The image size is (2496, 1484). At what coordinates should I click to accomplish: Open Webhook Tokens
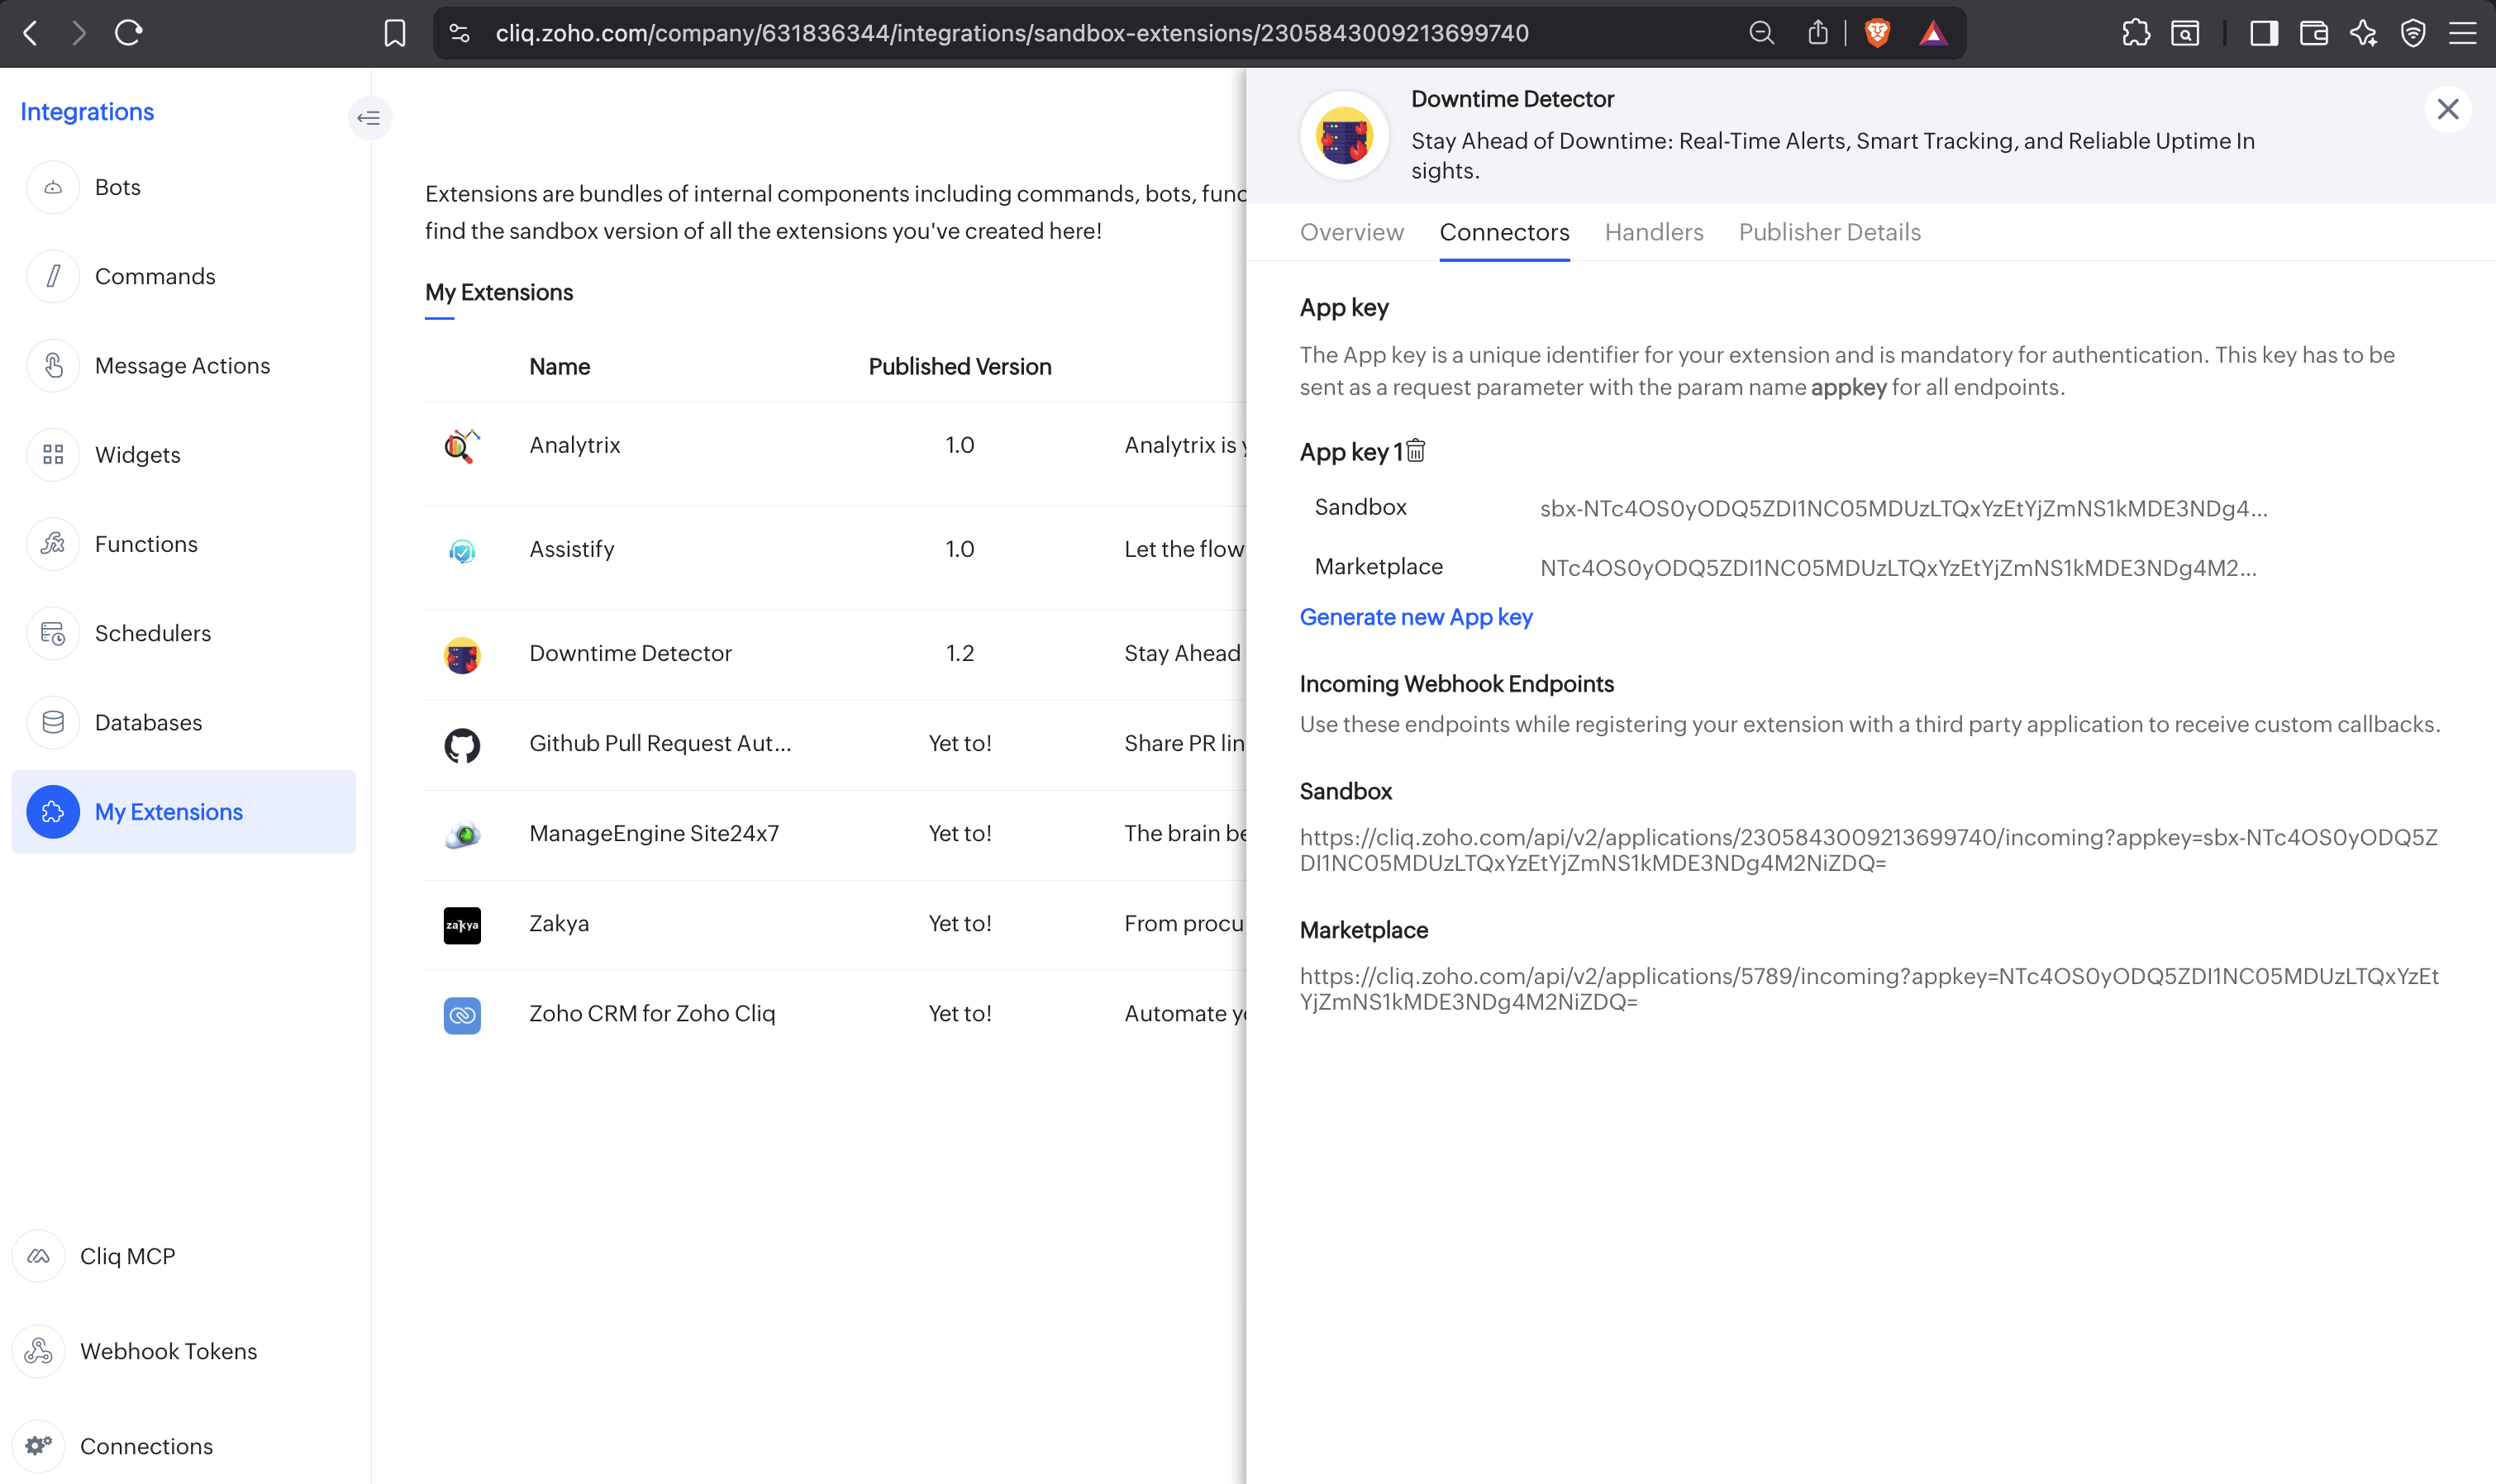[168, 1351]
